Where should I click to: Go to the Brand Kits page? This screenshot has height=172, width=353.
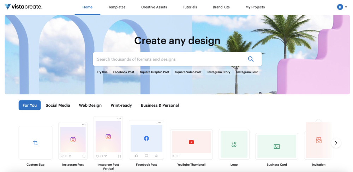click(x=221, y=7)
